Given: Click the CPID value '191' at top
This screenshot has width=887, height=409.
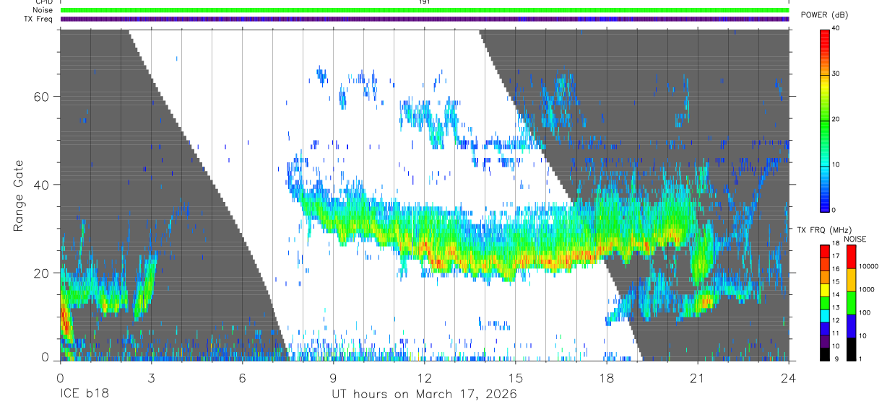Looking at the screenshot, I should 425,2.
